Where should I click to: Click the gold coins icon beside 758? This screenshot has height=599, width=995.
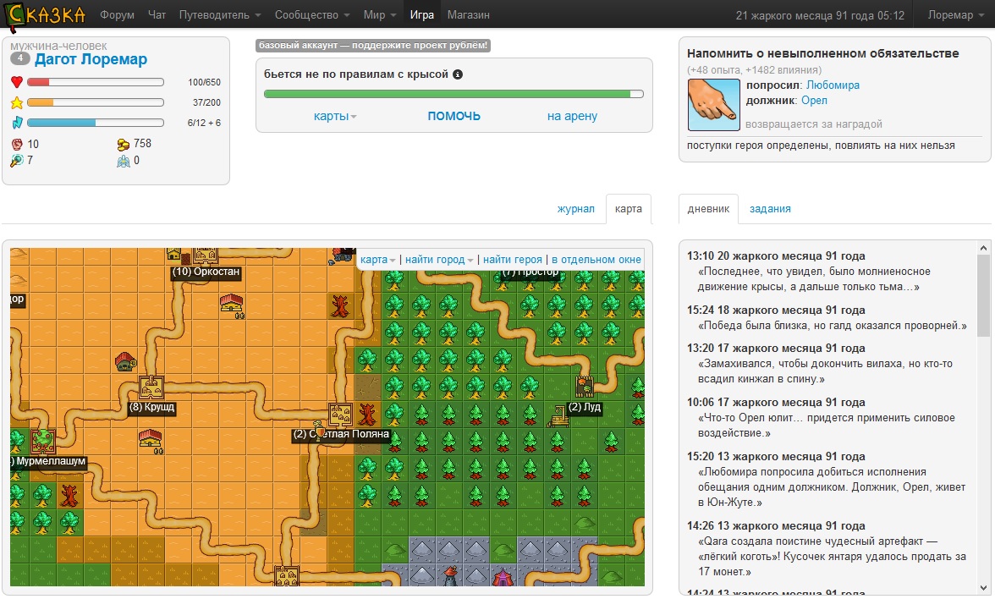(x=124, y=144)
